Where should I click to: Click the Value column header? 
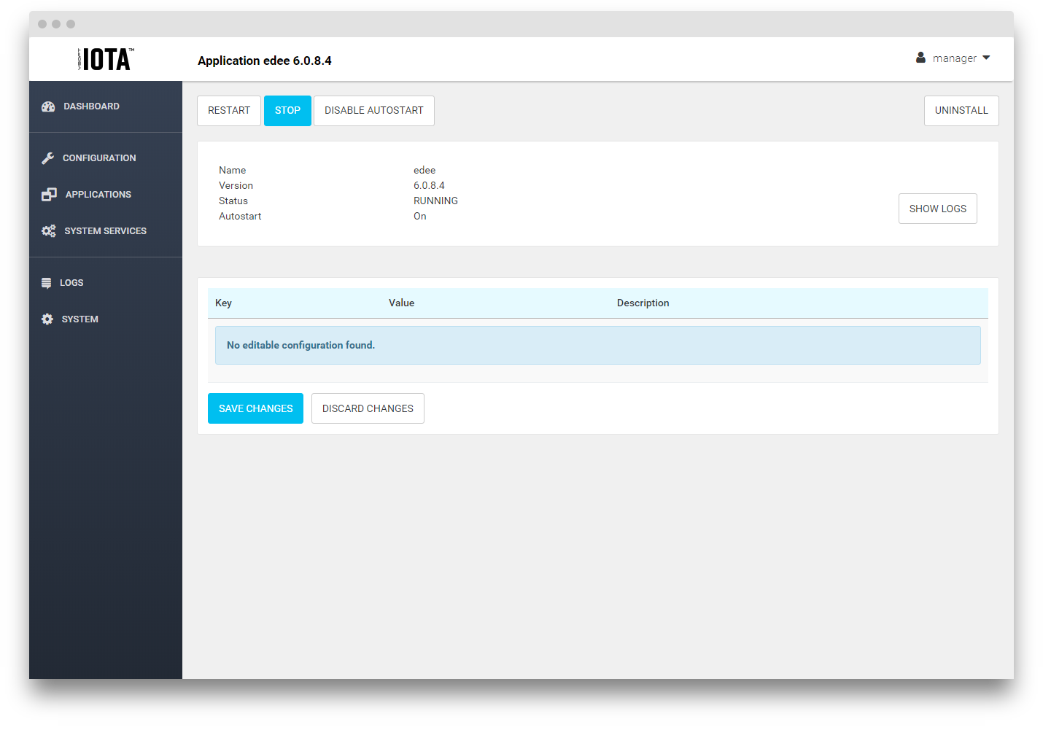tap(401, 303)
